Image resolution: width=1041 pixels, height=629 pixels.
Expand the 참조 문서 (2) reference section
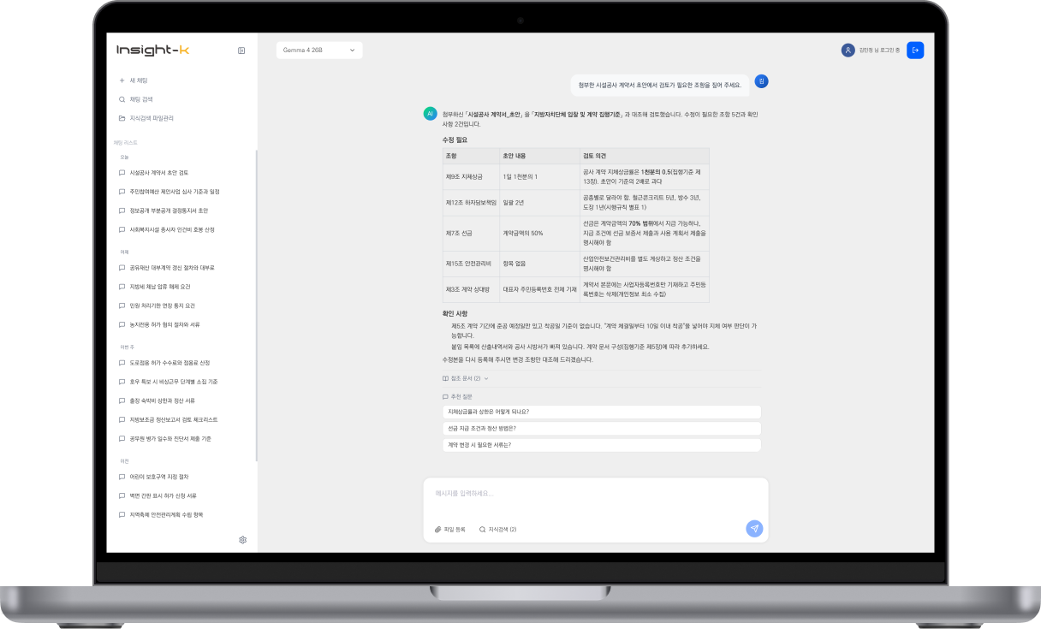[465, 378]
